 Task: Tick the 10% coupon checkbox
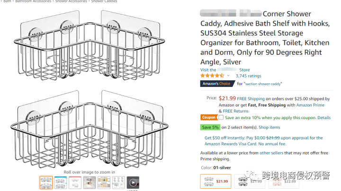pyautogui.click(x=221, y=117)
